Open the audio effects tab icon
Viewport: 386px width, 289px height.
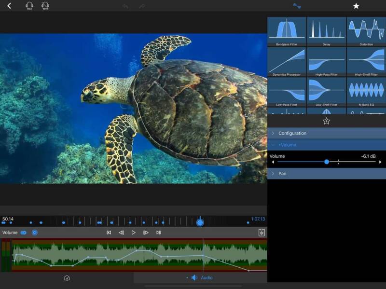click(297, 6)
